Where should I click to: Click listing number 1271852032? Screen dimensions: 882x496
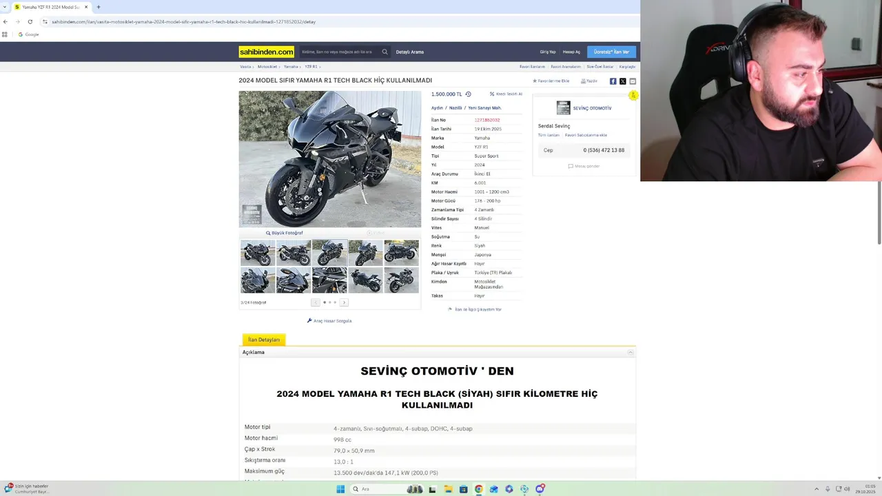(x=487, y=120)
